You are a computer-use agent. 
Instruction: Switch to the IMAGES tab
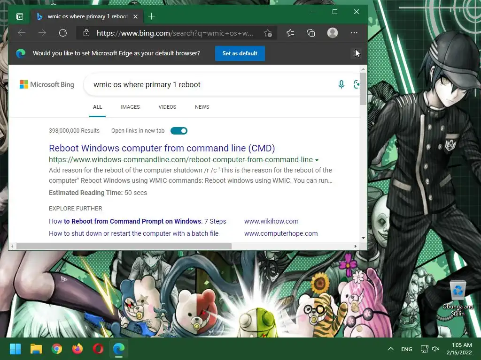coord(130,107)
